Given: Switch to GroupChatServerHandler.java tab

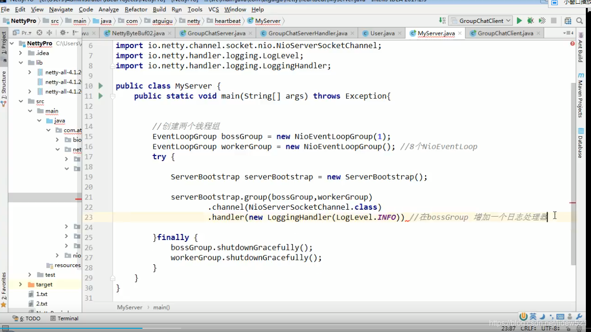Looking at the screenshot, I should point(307,33).
